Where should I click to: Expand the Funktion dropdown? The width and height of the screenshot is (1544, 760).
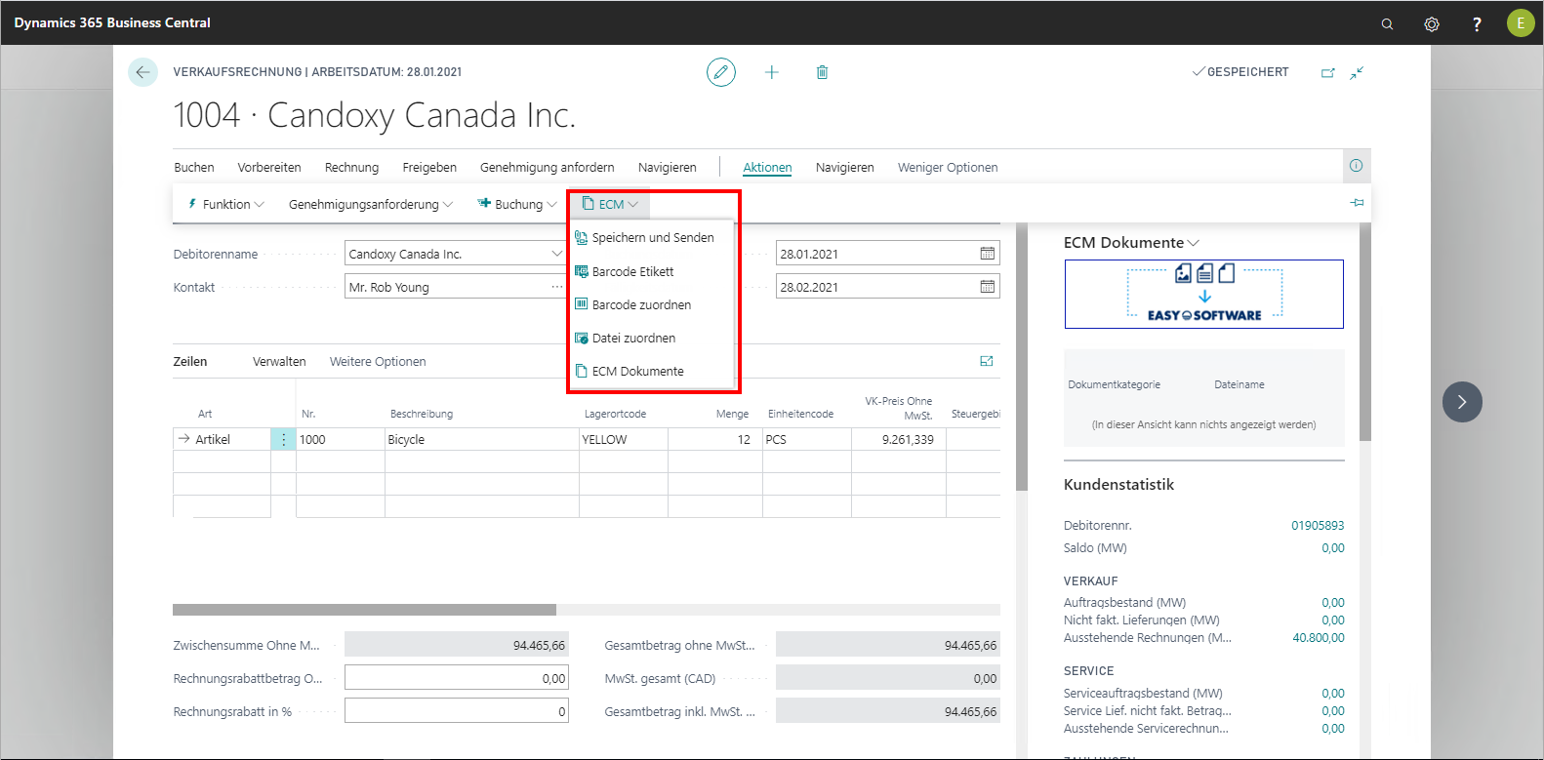coord(225,204)
